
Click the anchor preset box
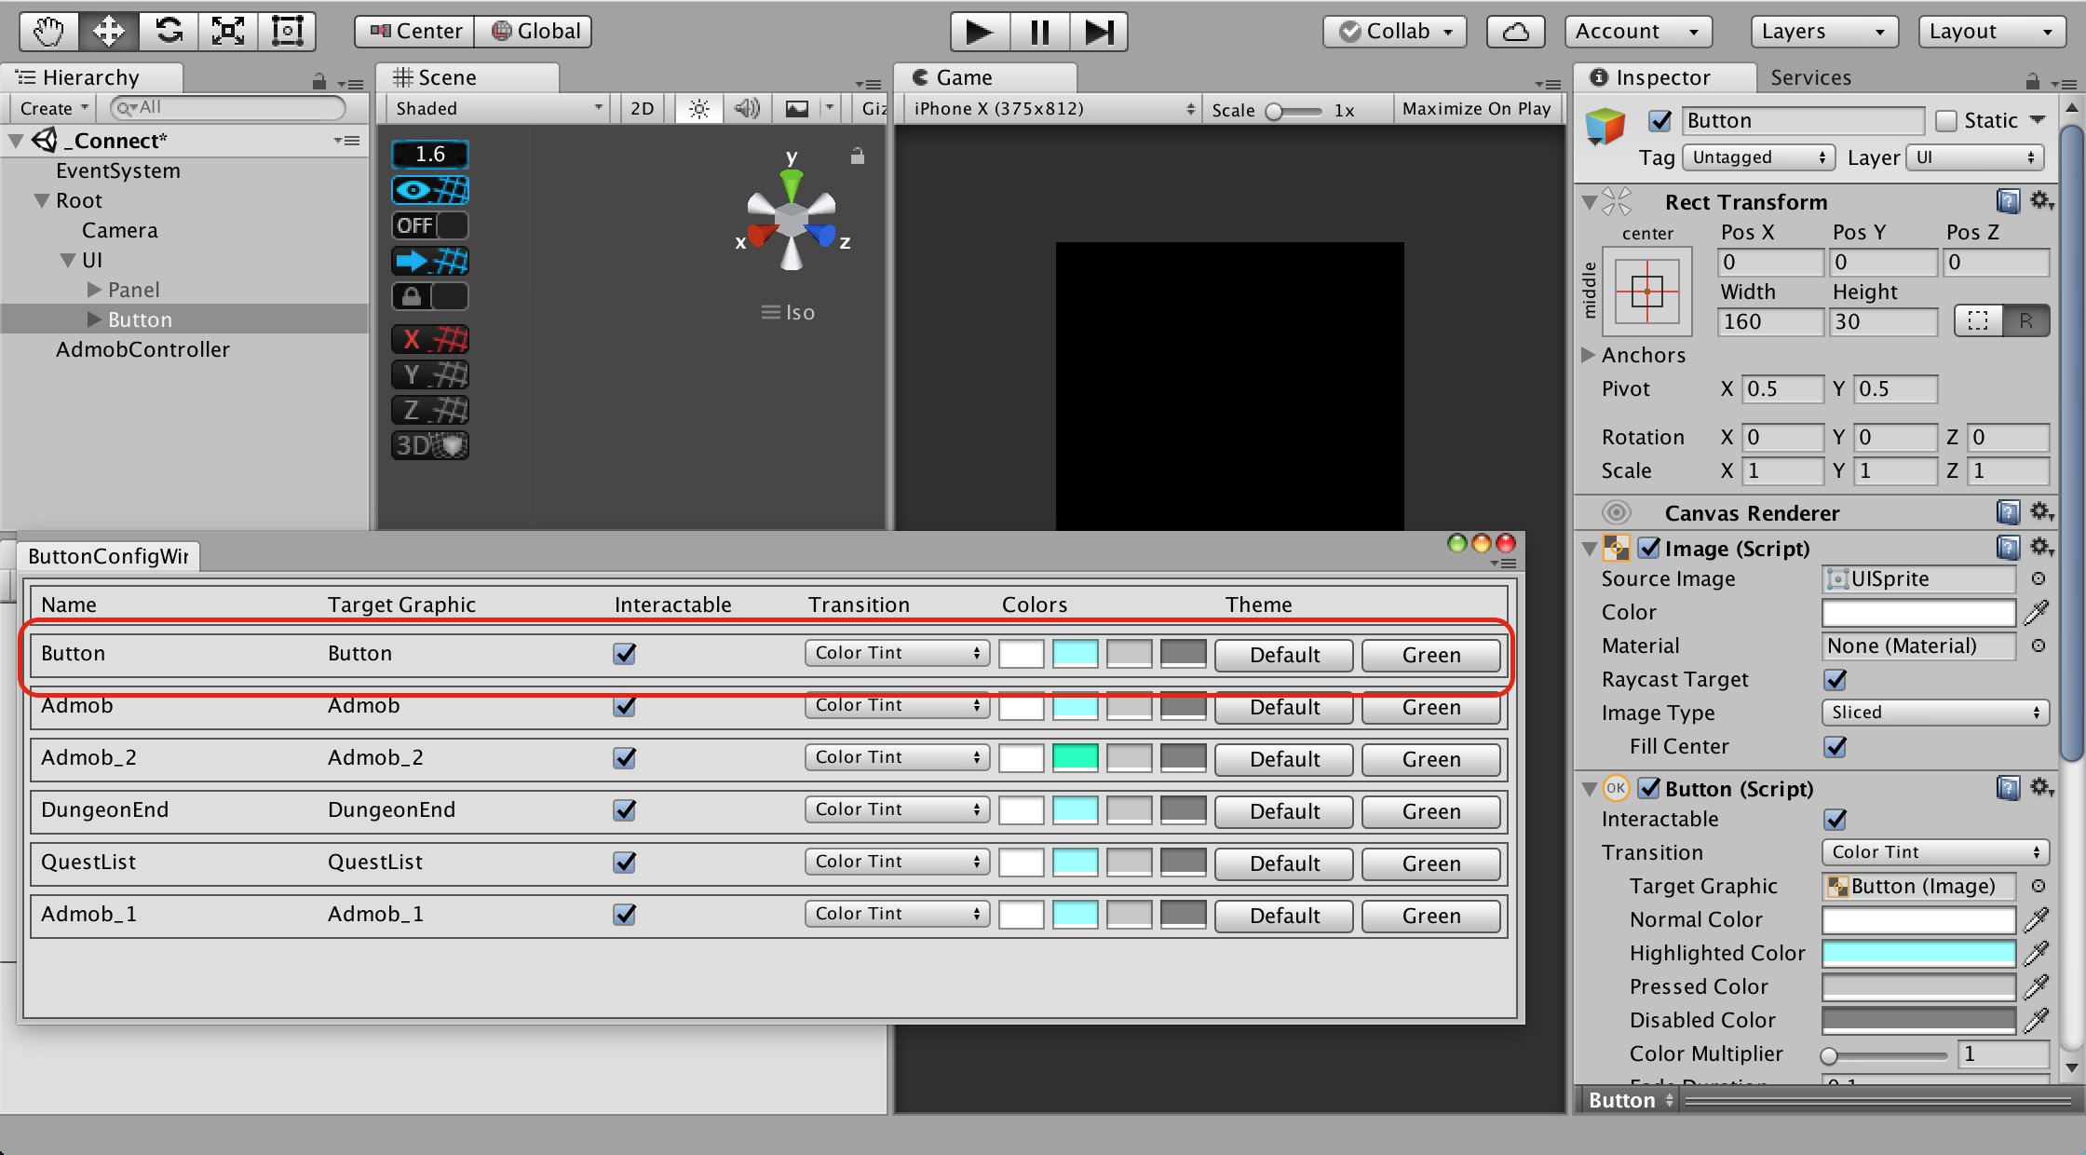click(1646, 292)
